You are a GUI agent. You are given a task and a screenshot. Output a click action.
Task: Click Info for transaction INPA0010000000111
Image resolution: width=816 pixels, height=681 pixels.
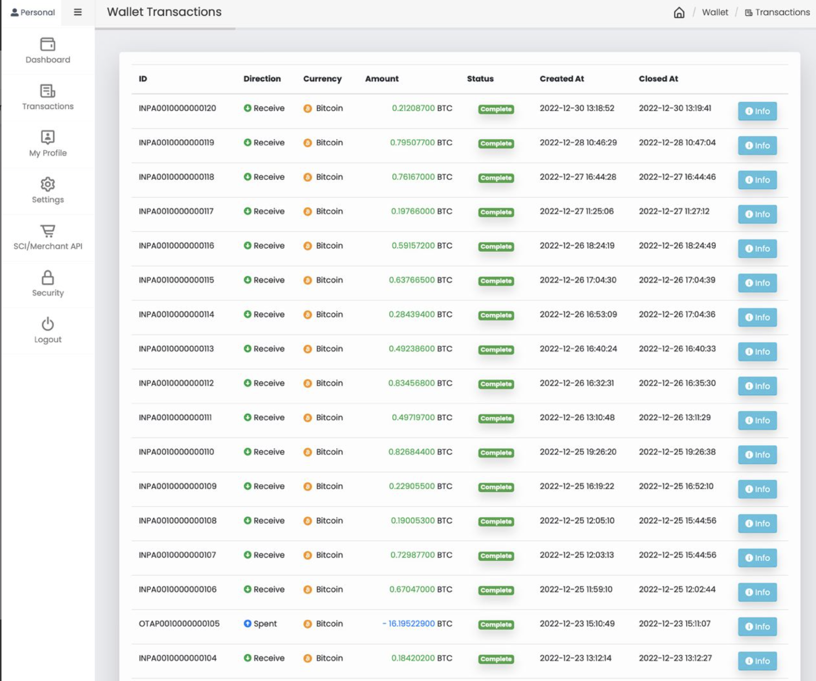(x=757, y=420)
